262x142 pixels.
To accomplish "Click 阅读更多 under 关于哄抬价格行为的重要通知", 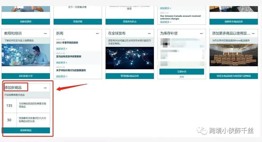I will [61, 76].
